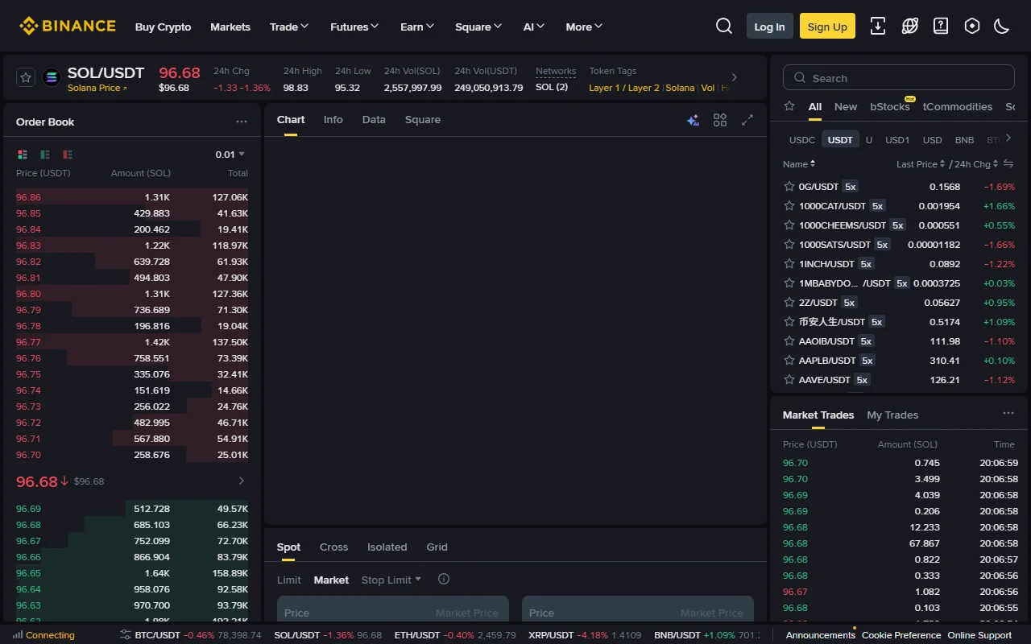Toggle dark mode moon icon
The width and height of the screenshot is (1031, 644).
point(1002,27)
